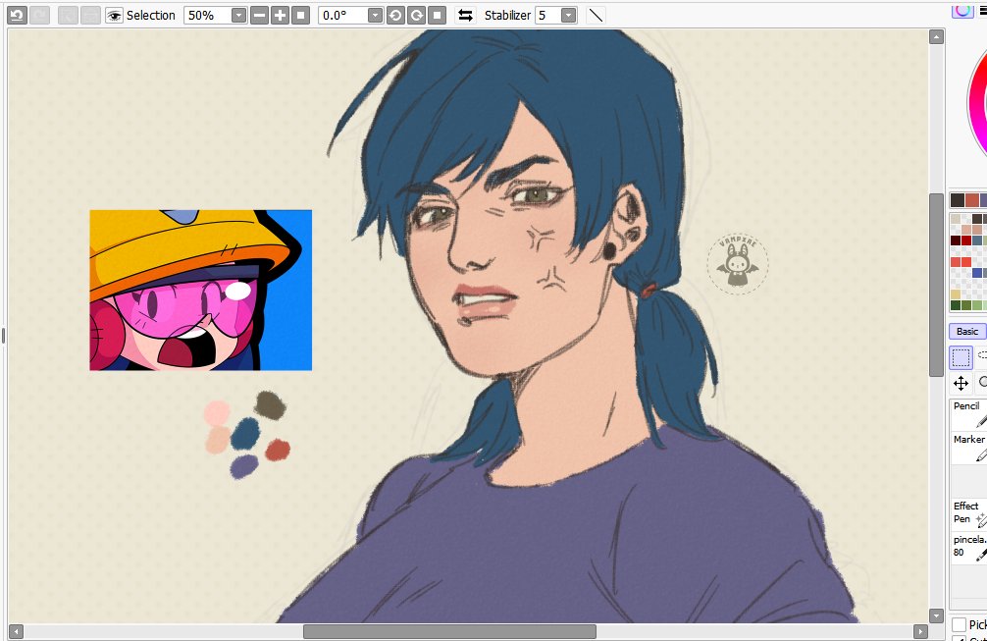The width and height of the screenshot is (987, 641).
Task: Select the Marker tool
Action: click(x=965, y=445)
